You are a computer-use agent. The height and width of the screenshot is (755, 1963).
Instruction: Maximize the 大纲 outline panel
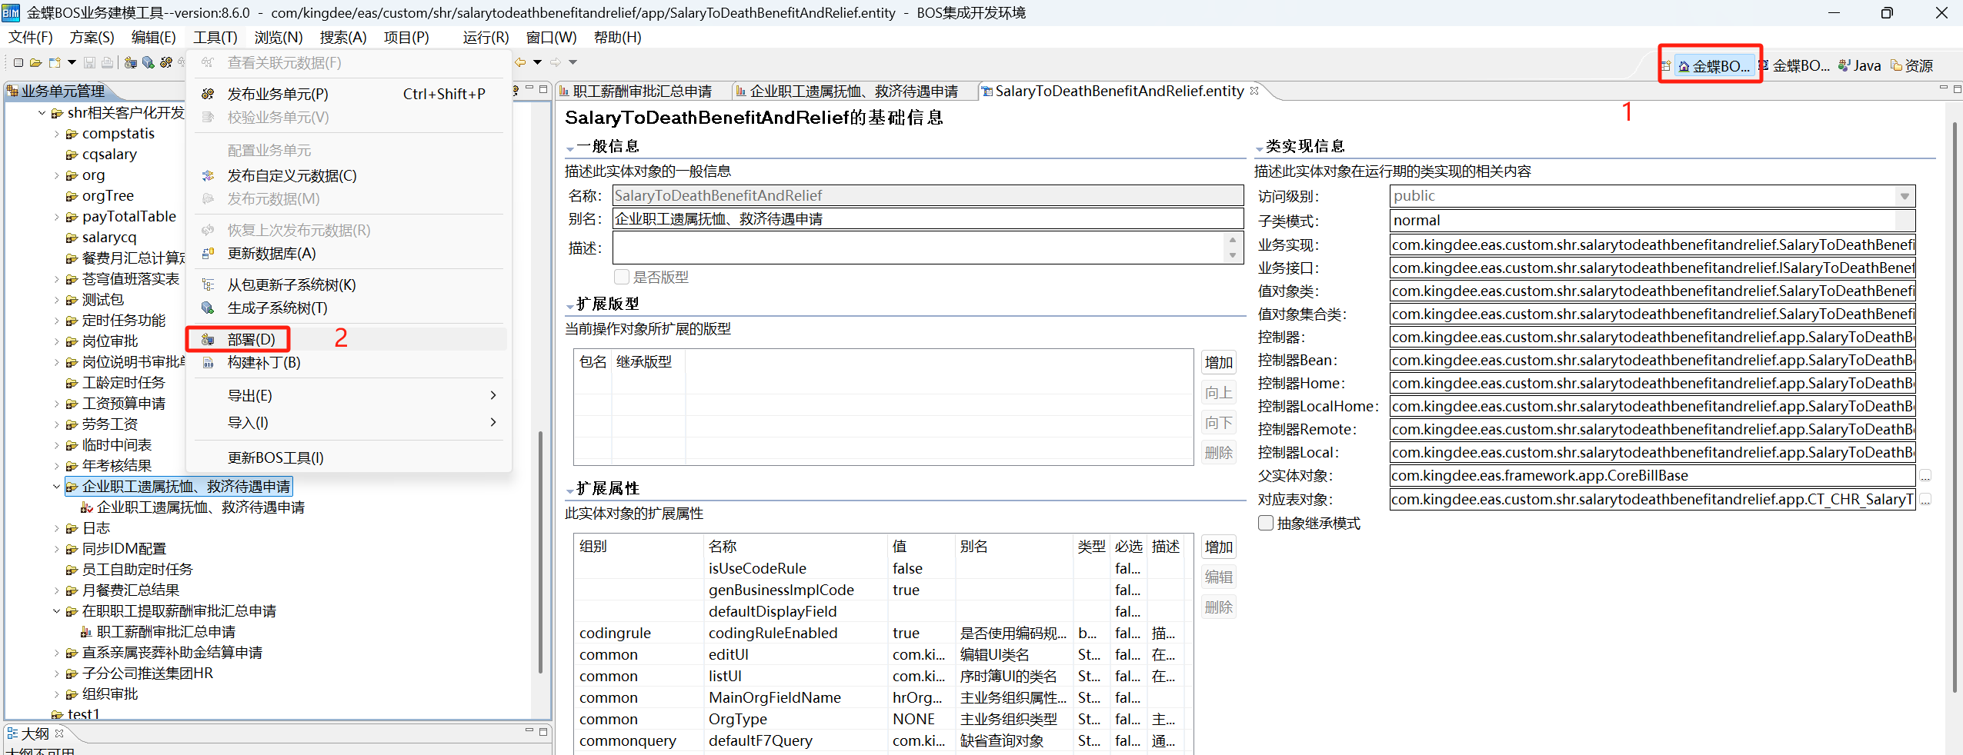tap(543, 731)
